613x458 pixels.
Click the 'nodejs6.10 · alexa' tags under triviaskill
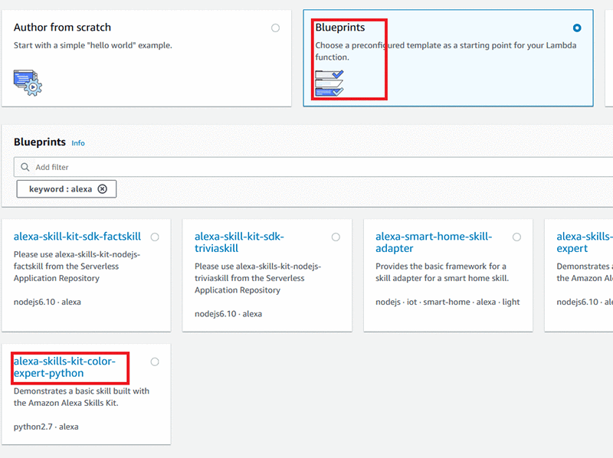tap(228, 314)
